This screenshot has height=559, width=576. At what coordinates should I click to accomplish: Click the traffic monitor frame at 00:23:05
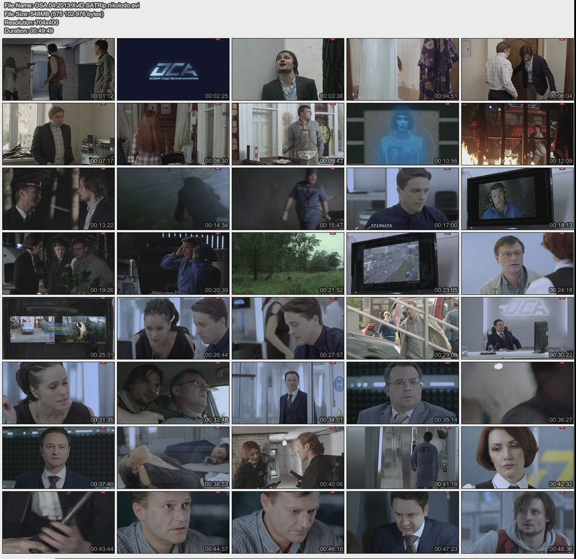[x=403, y=263]
